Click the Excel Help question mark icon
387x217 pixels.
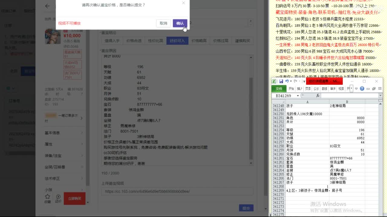pos(362,89)
